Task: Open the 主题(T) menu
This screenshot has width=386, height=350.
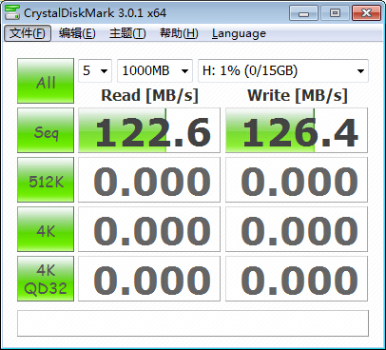Action: [127, 33]
